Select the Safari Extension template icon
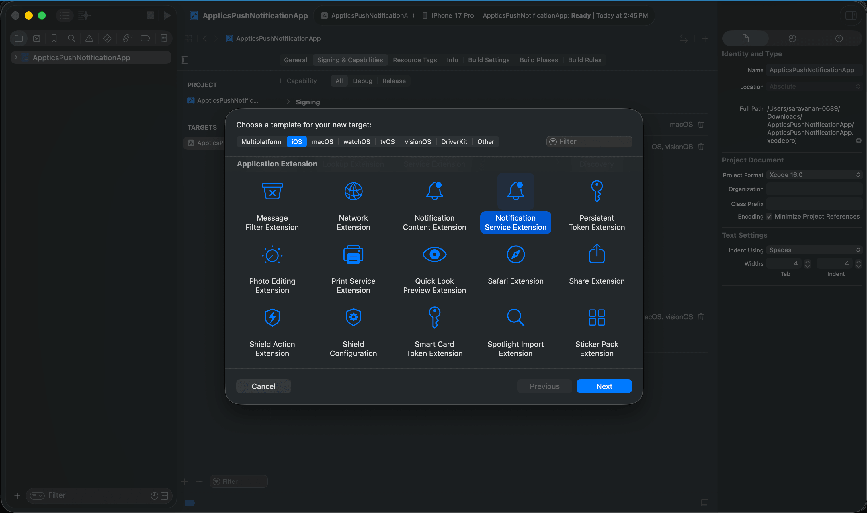 pyautogui.click(x=515, y=255)
